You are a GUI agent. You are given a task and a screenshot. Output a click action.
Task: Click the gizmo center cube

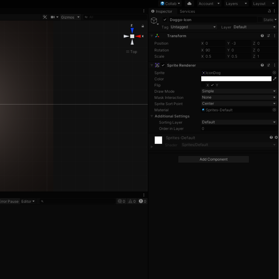[x=132, y=36]
